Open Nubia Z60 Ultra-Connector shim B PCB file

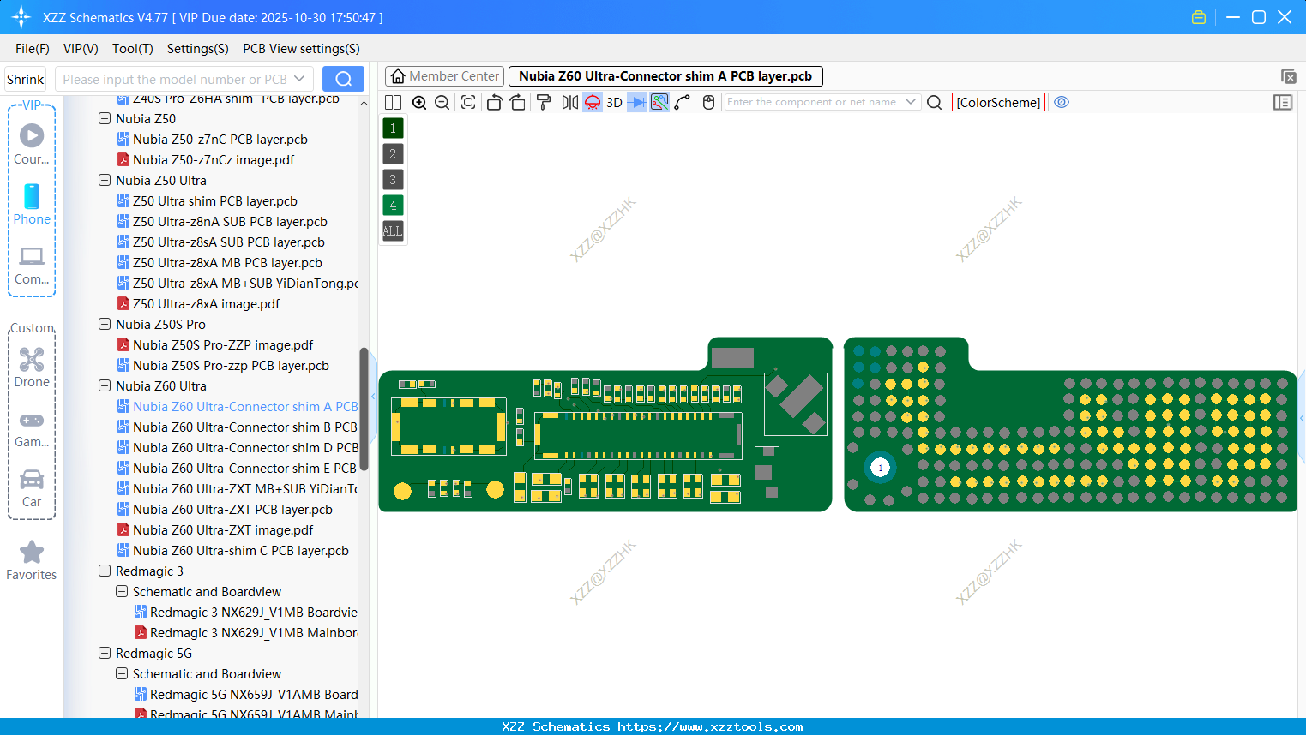pyautogui.click(x=244, y=427)
